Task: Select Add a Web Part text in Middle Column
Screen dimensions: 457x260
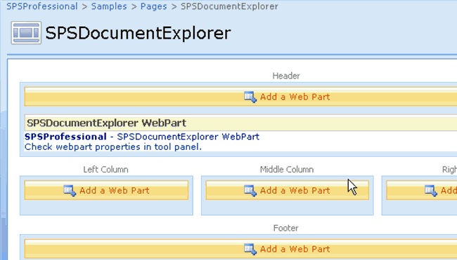Action: 295,191
